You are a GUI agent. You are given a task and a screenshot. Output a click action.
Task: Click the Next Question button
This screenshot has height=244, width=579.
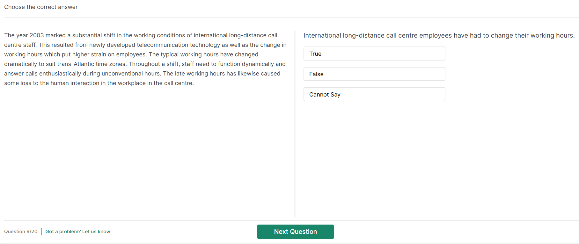[295, 232]
